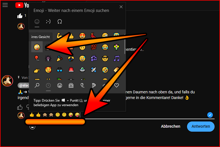The height and width of the screenshot is (147, 220).
Task: Open the YouTube hamburger menu
Action: point(5,5)
